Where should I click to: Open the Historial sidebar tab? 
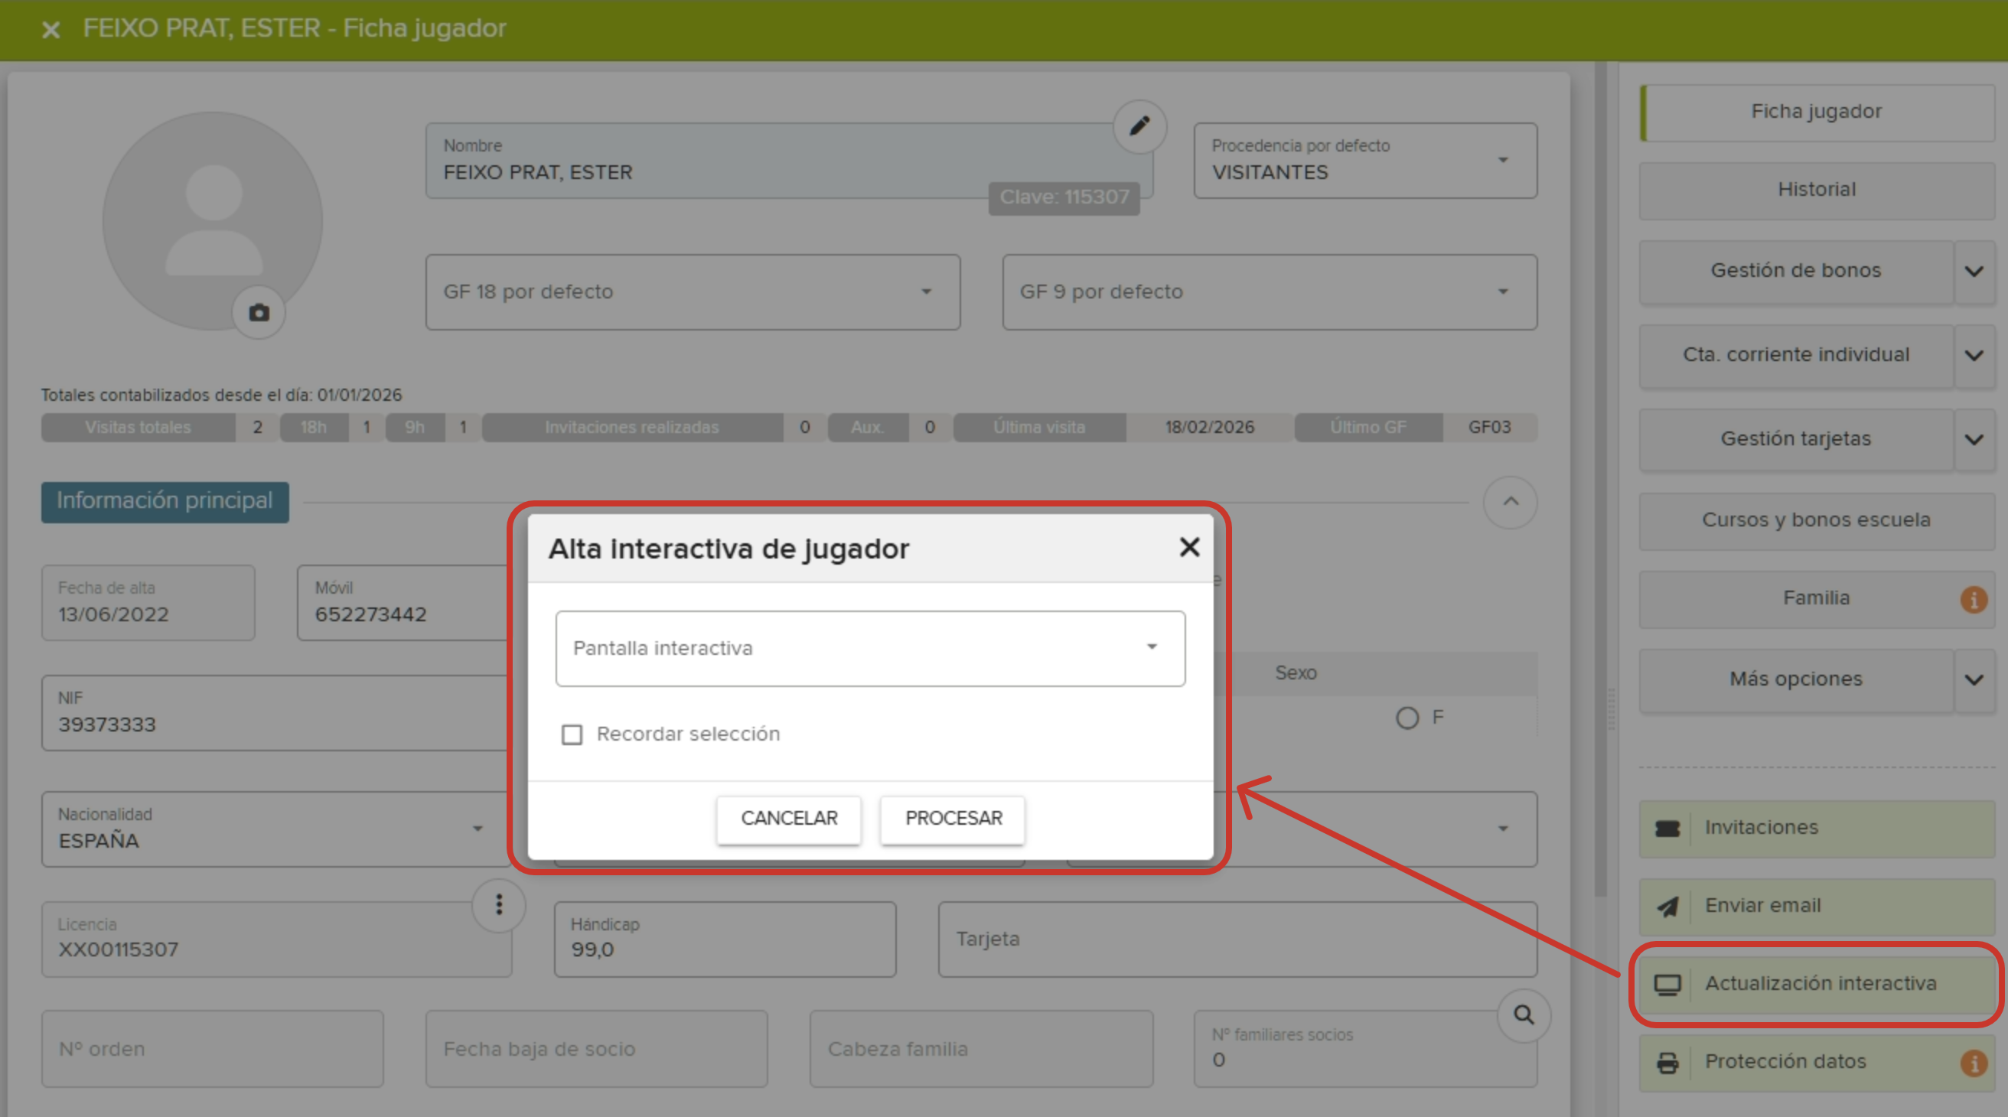tap(1816, 191)
